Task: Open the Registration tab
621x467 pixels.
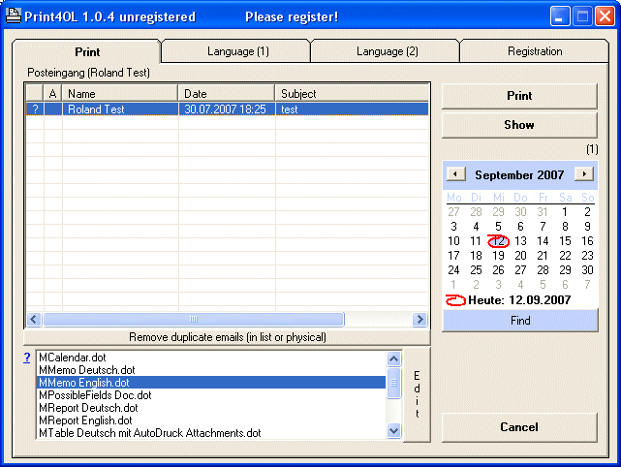Action: (535, 51)
